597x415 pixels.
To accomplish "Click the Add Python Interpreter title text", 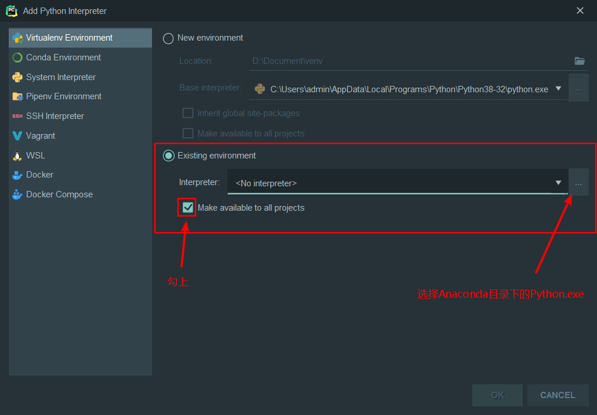I will (x=65, y=11).
